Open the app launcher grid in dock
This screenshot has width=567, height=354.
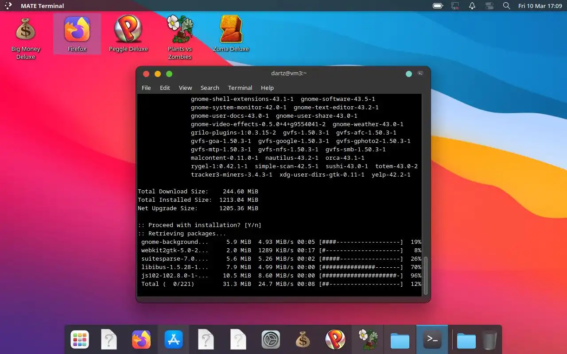click(80, 340)
